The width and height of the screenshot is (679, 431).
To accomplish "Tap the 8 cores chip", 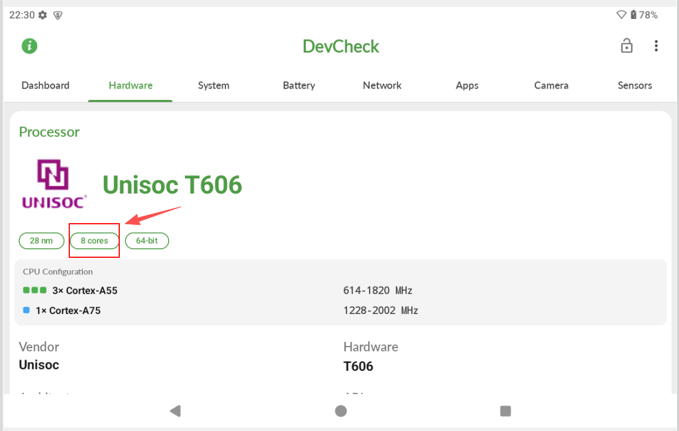I will coord(94,241).
